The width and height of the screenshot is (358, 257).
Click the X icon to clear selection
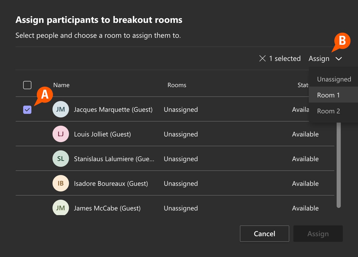pos(262,59)
